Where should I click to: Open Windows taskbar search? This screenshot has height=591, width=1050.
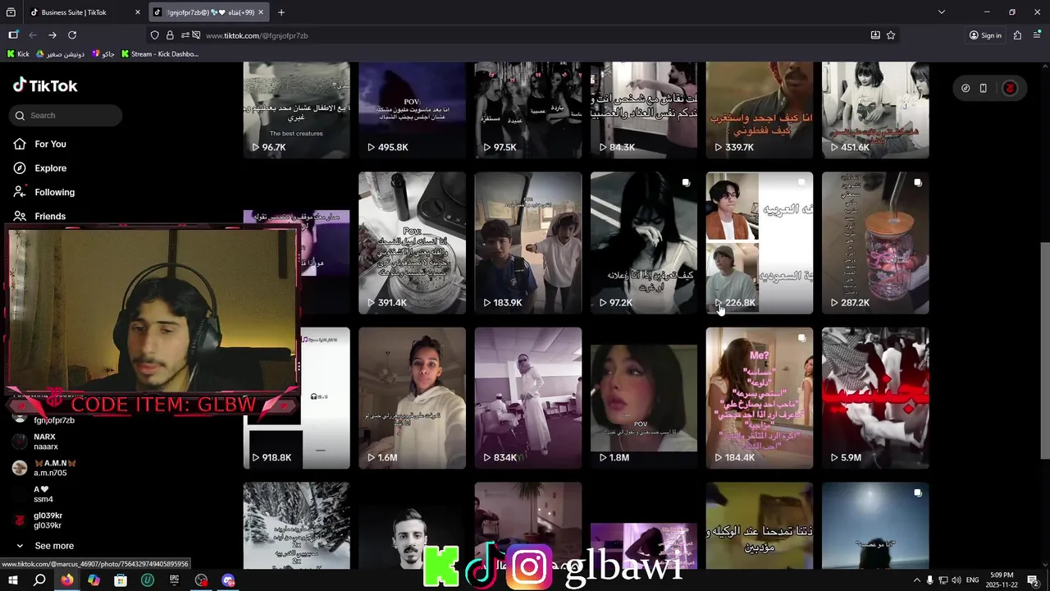(x=39, y=580)
